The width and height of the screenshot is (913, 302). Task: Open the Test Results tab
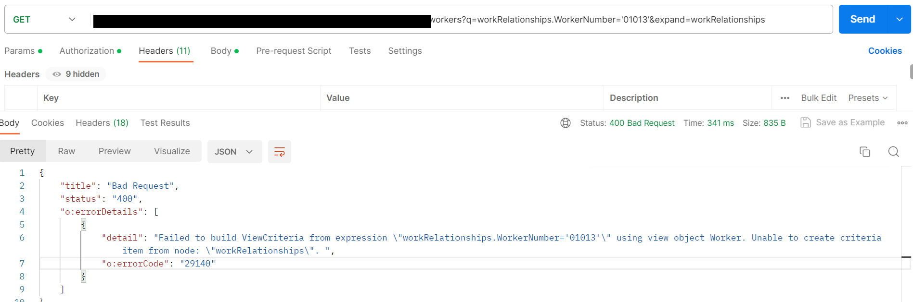coord(165,123)
